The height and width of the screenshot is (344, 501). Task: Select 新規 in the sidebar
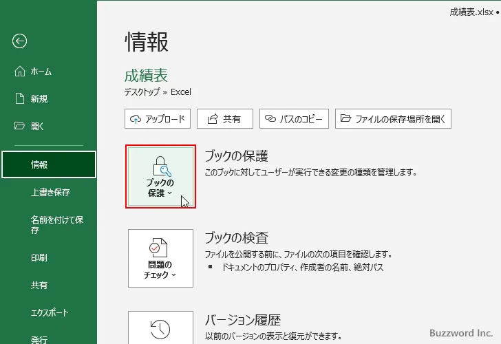pyautogui.click(x=39, y=98)
